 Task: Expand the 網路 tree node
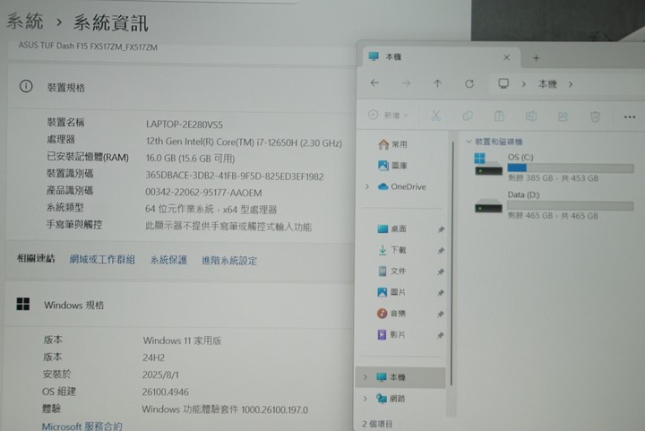coord(365,398)
